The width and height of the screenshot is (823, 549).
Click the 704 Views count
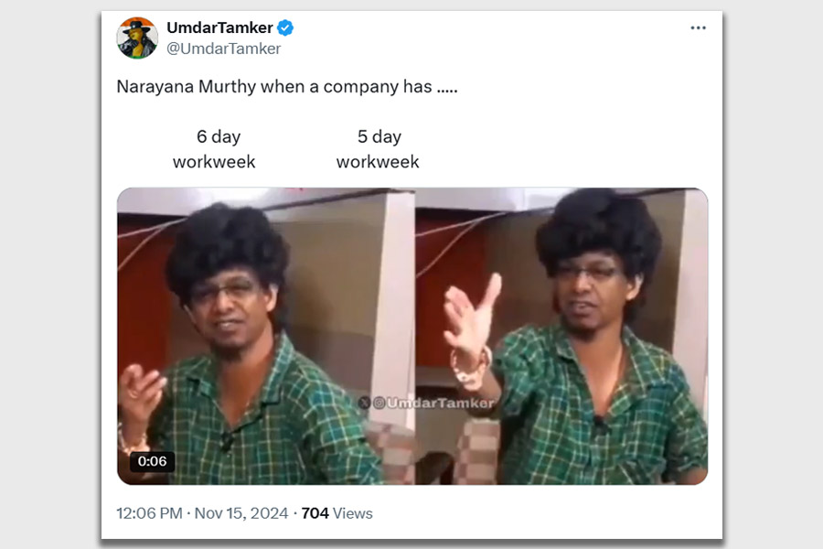tap(337, 513)
